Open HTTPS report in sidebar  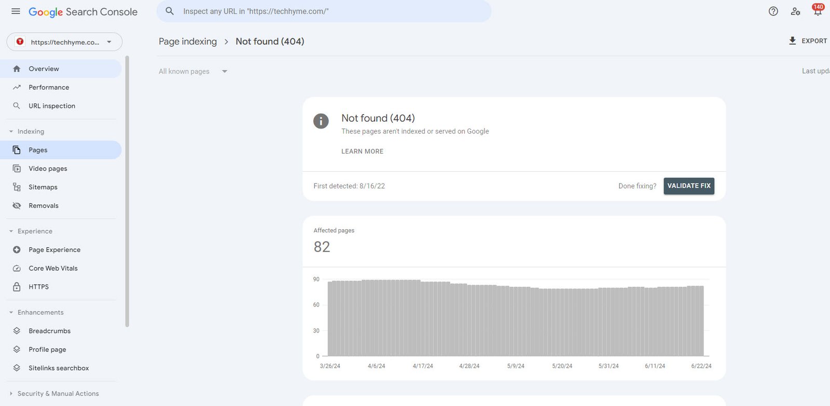tap(61, 287)
